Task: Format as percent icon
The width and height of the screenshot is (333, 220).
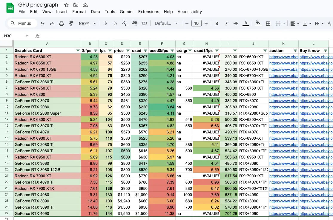Action: tap(115, 23)
